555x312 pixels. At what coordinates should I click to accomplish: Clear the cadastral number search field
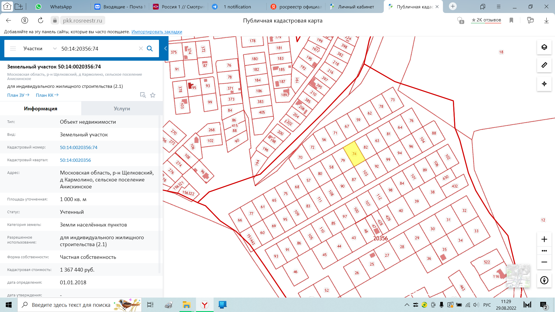click(x=141, y=49)
